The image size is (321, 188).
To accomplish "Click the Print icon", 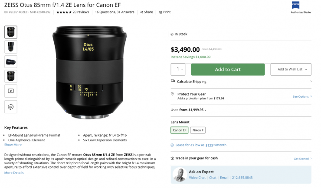I will (160, 12).
